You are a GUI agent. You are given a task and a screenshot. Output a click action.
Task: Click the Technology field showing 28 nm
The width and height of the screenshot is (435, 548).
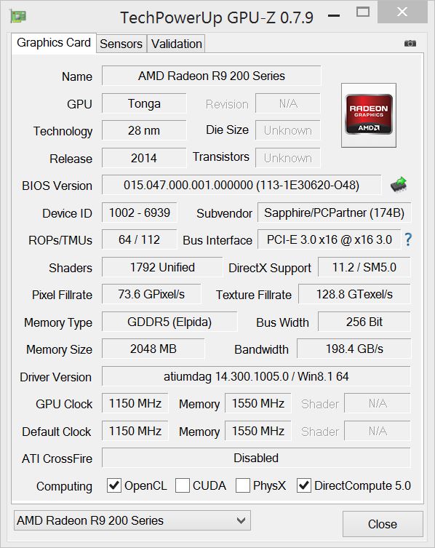[x=144, y=130]
